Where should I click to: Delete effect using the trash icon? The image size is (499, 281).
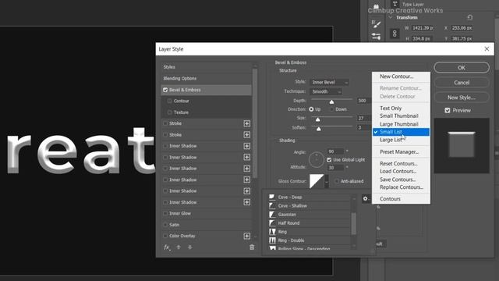[x=252, y=247]
